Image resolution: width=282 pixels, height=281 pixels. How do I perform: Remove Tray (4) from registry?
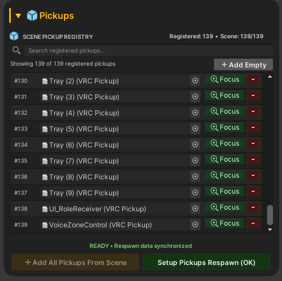pyautogui.click(x=253, y=111)
